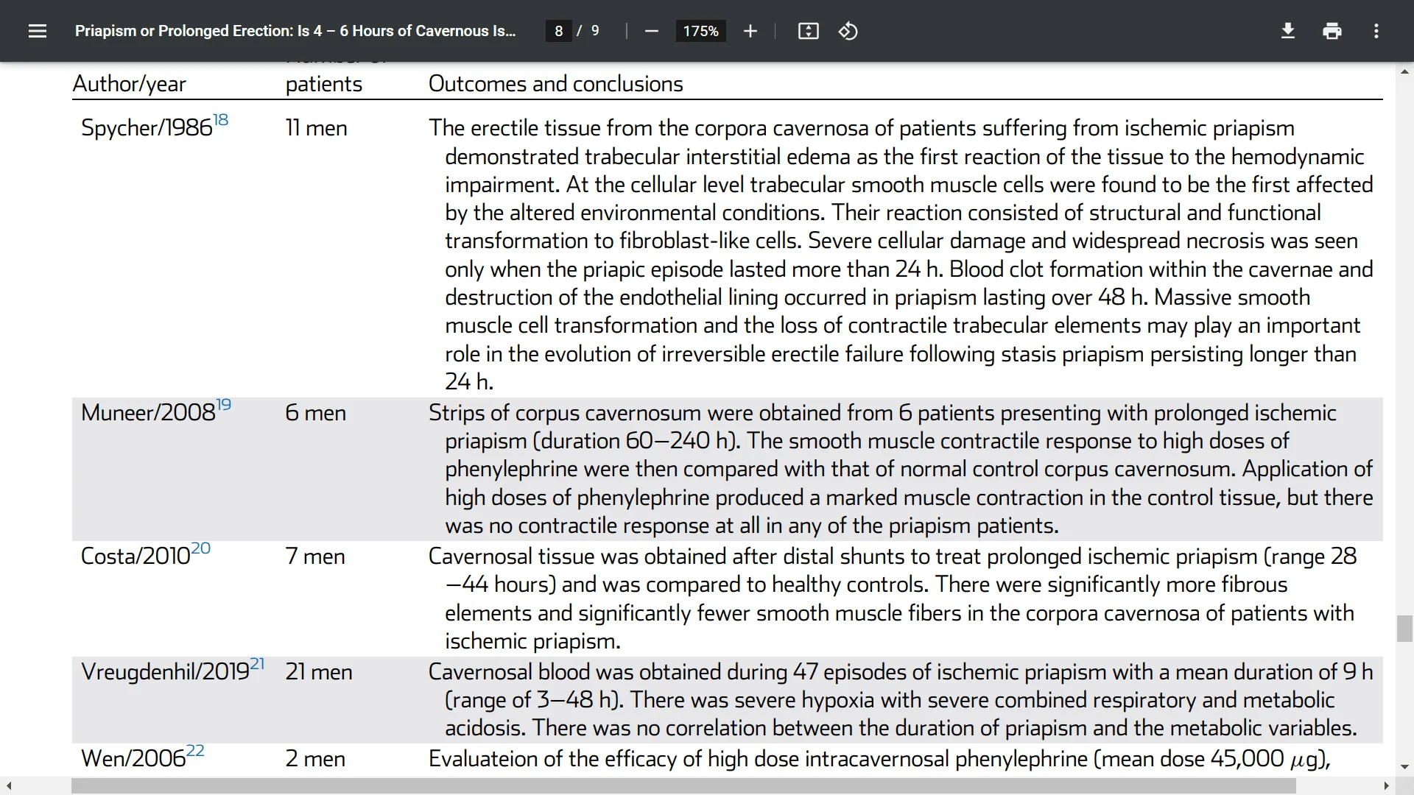Viewport: 1414px width, 795px height.
Task: Click the '2 men' patient count cell
Action: (x=315, y=759)
